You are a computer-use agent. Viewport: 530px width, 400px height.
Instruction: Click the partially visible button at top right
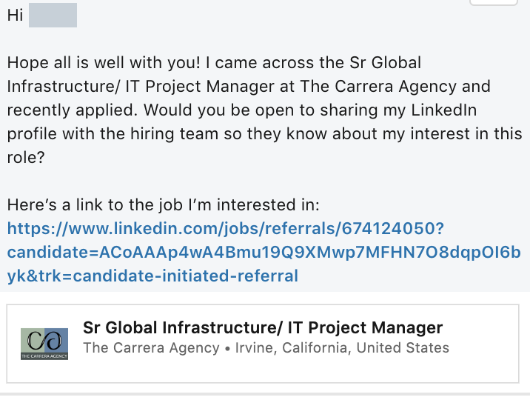pyautogui.click(x=493, y=3)
